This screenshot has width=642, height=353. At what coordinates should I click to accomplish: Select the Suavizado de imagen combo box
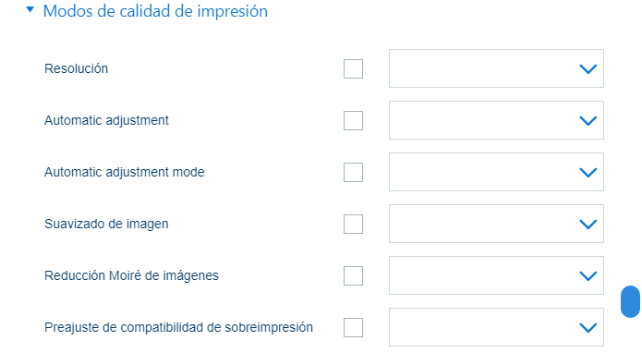tap(496, 224)
